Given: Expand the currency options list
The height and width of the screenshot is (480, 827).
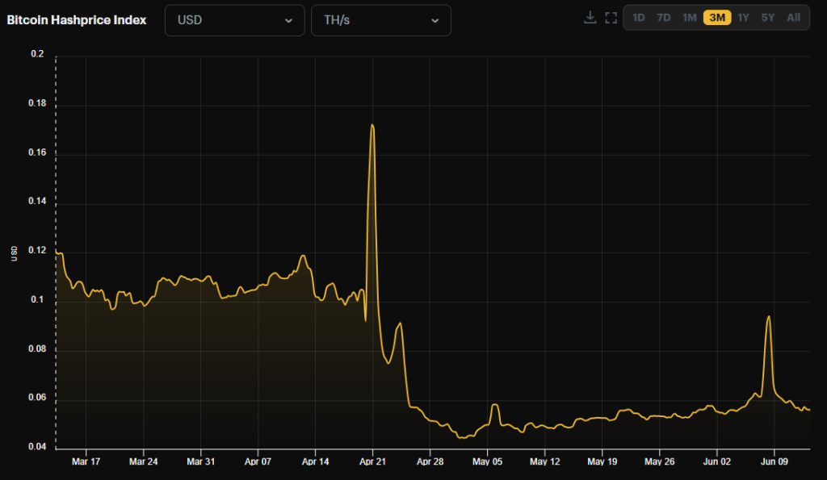Looking at the screenshot, I should [234, 20].
